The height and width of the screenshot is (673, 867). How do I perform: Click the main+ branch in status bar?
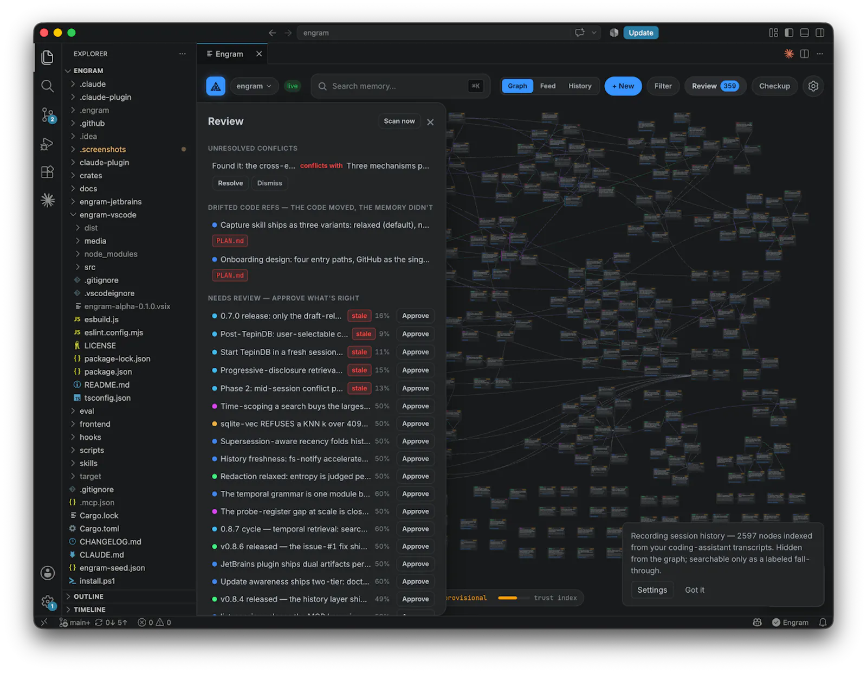pyautogui.click(x=75, y=623)
